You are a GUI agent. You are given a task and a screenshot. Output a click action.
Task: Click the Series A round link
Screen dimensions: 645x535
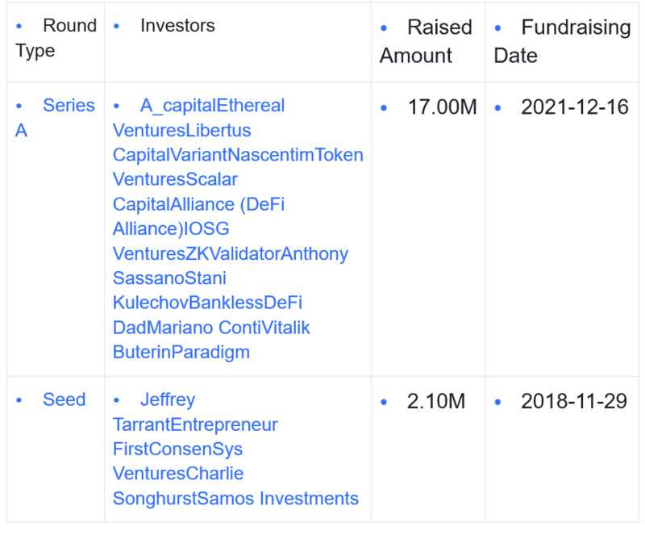point(68,106)
